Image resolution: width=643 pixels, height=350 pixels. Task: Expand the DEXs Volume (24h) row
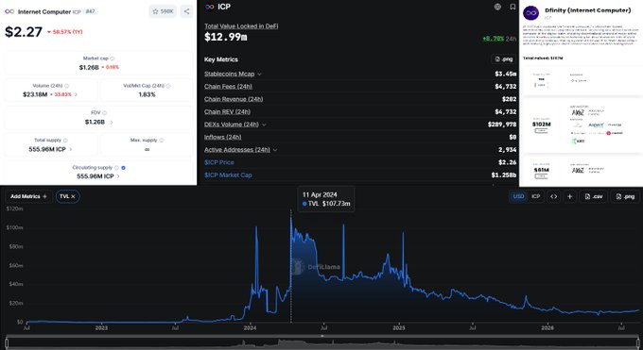[x=264, y=125]
